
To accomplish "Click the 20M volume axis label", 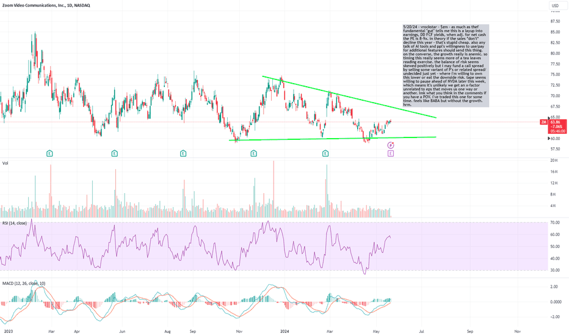I will pyautogui.click(x=554, y=160).
